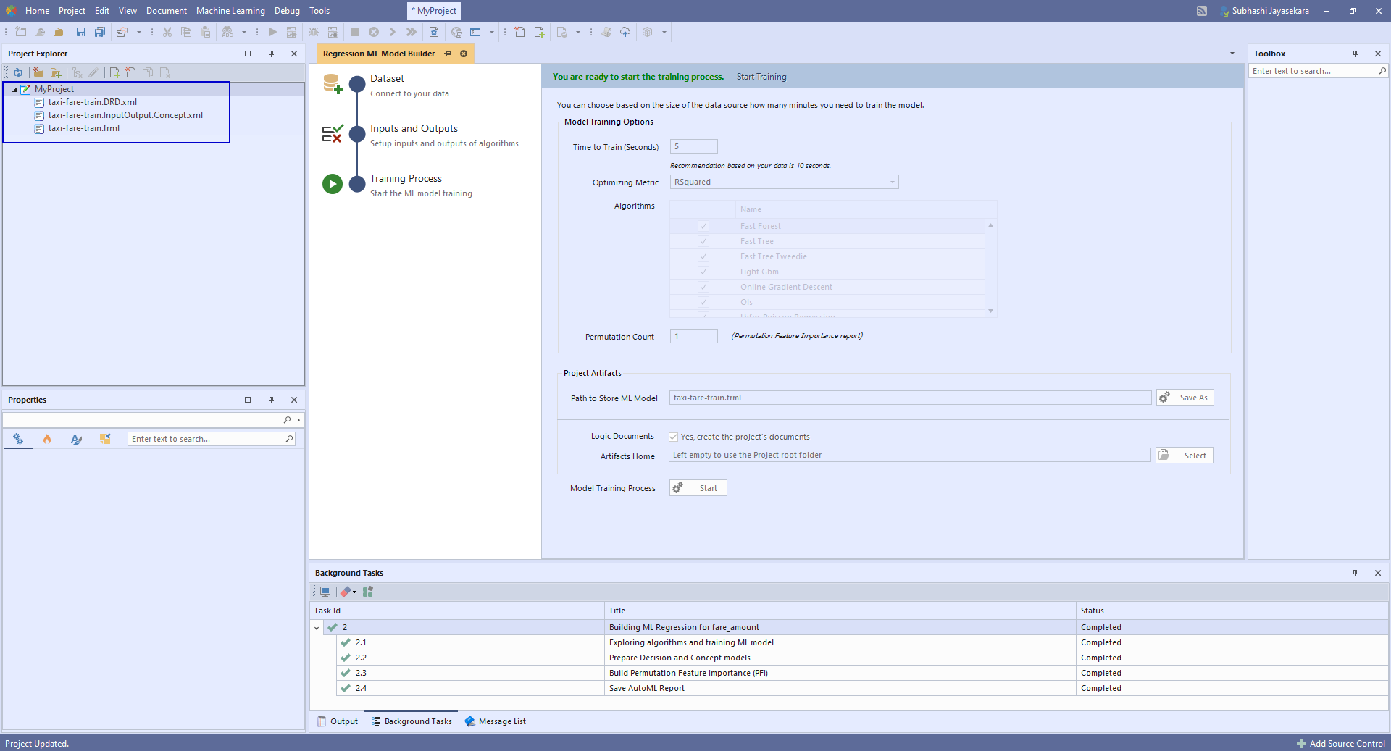The image size is (1391, 751).
Task: Click the add-folder icon in Project Explorer toolbar
Action: [56, 72]
